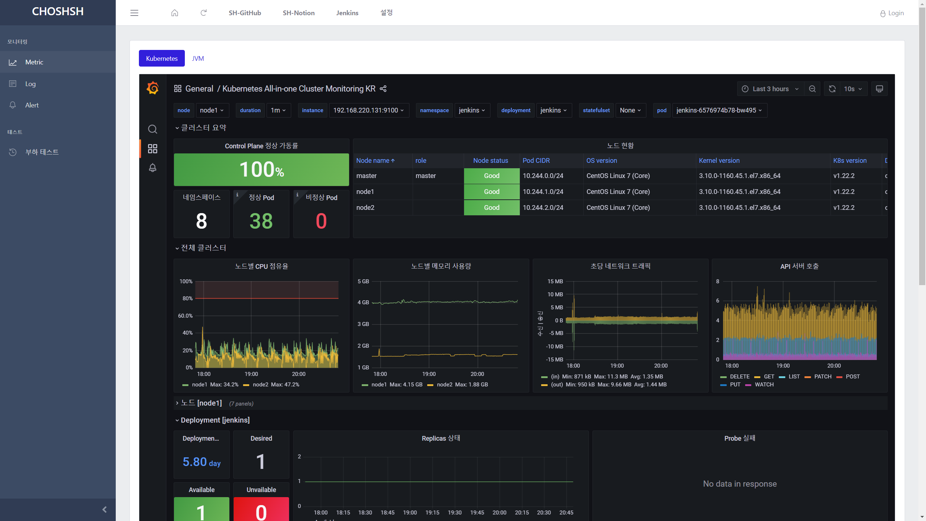Open the Jenkins menu in the top bar
This screenshot has width=926, height=521.
coord(347,13)
